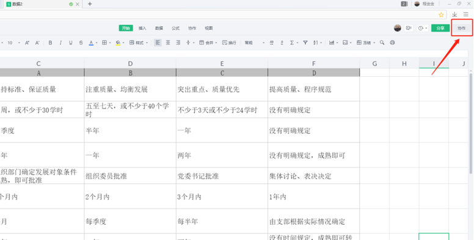This screenshot has width=474, height=240.
Task: Select the 开始 tab
Action: coord(126,28)
